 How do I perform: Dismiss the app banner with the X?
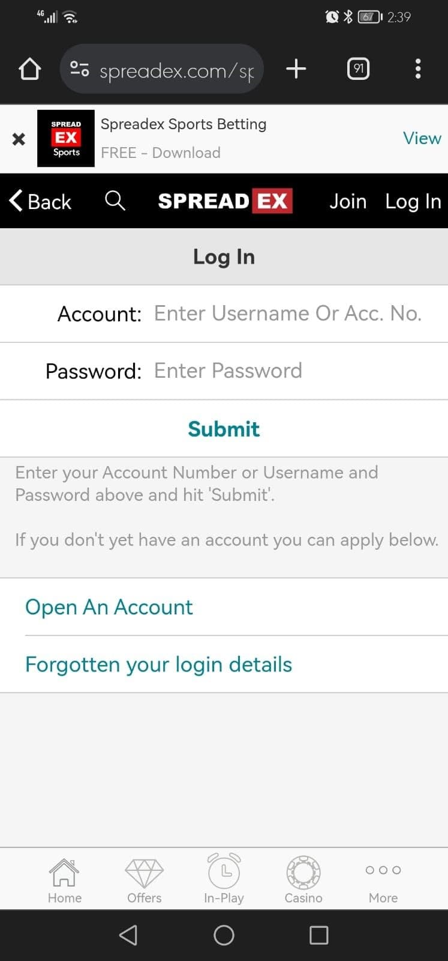(x=18, y=139)
